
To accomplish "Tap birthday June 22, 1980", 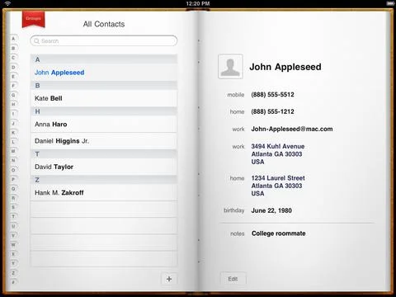I will coord(271,210).
